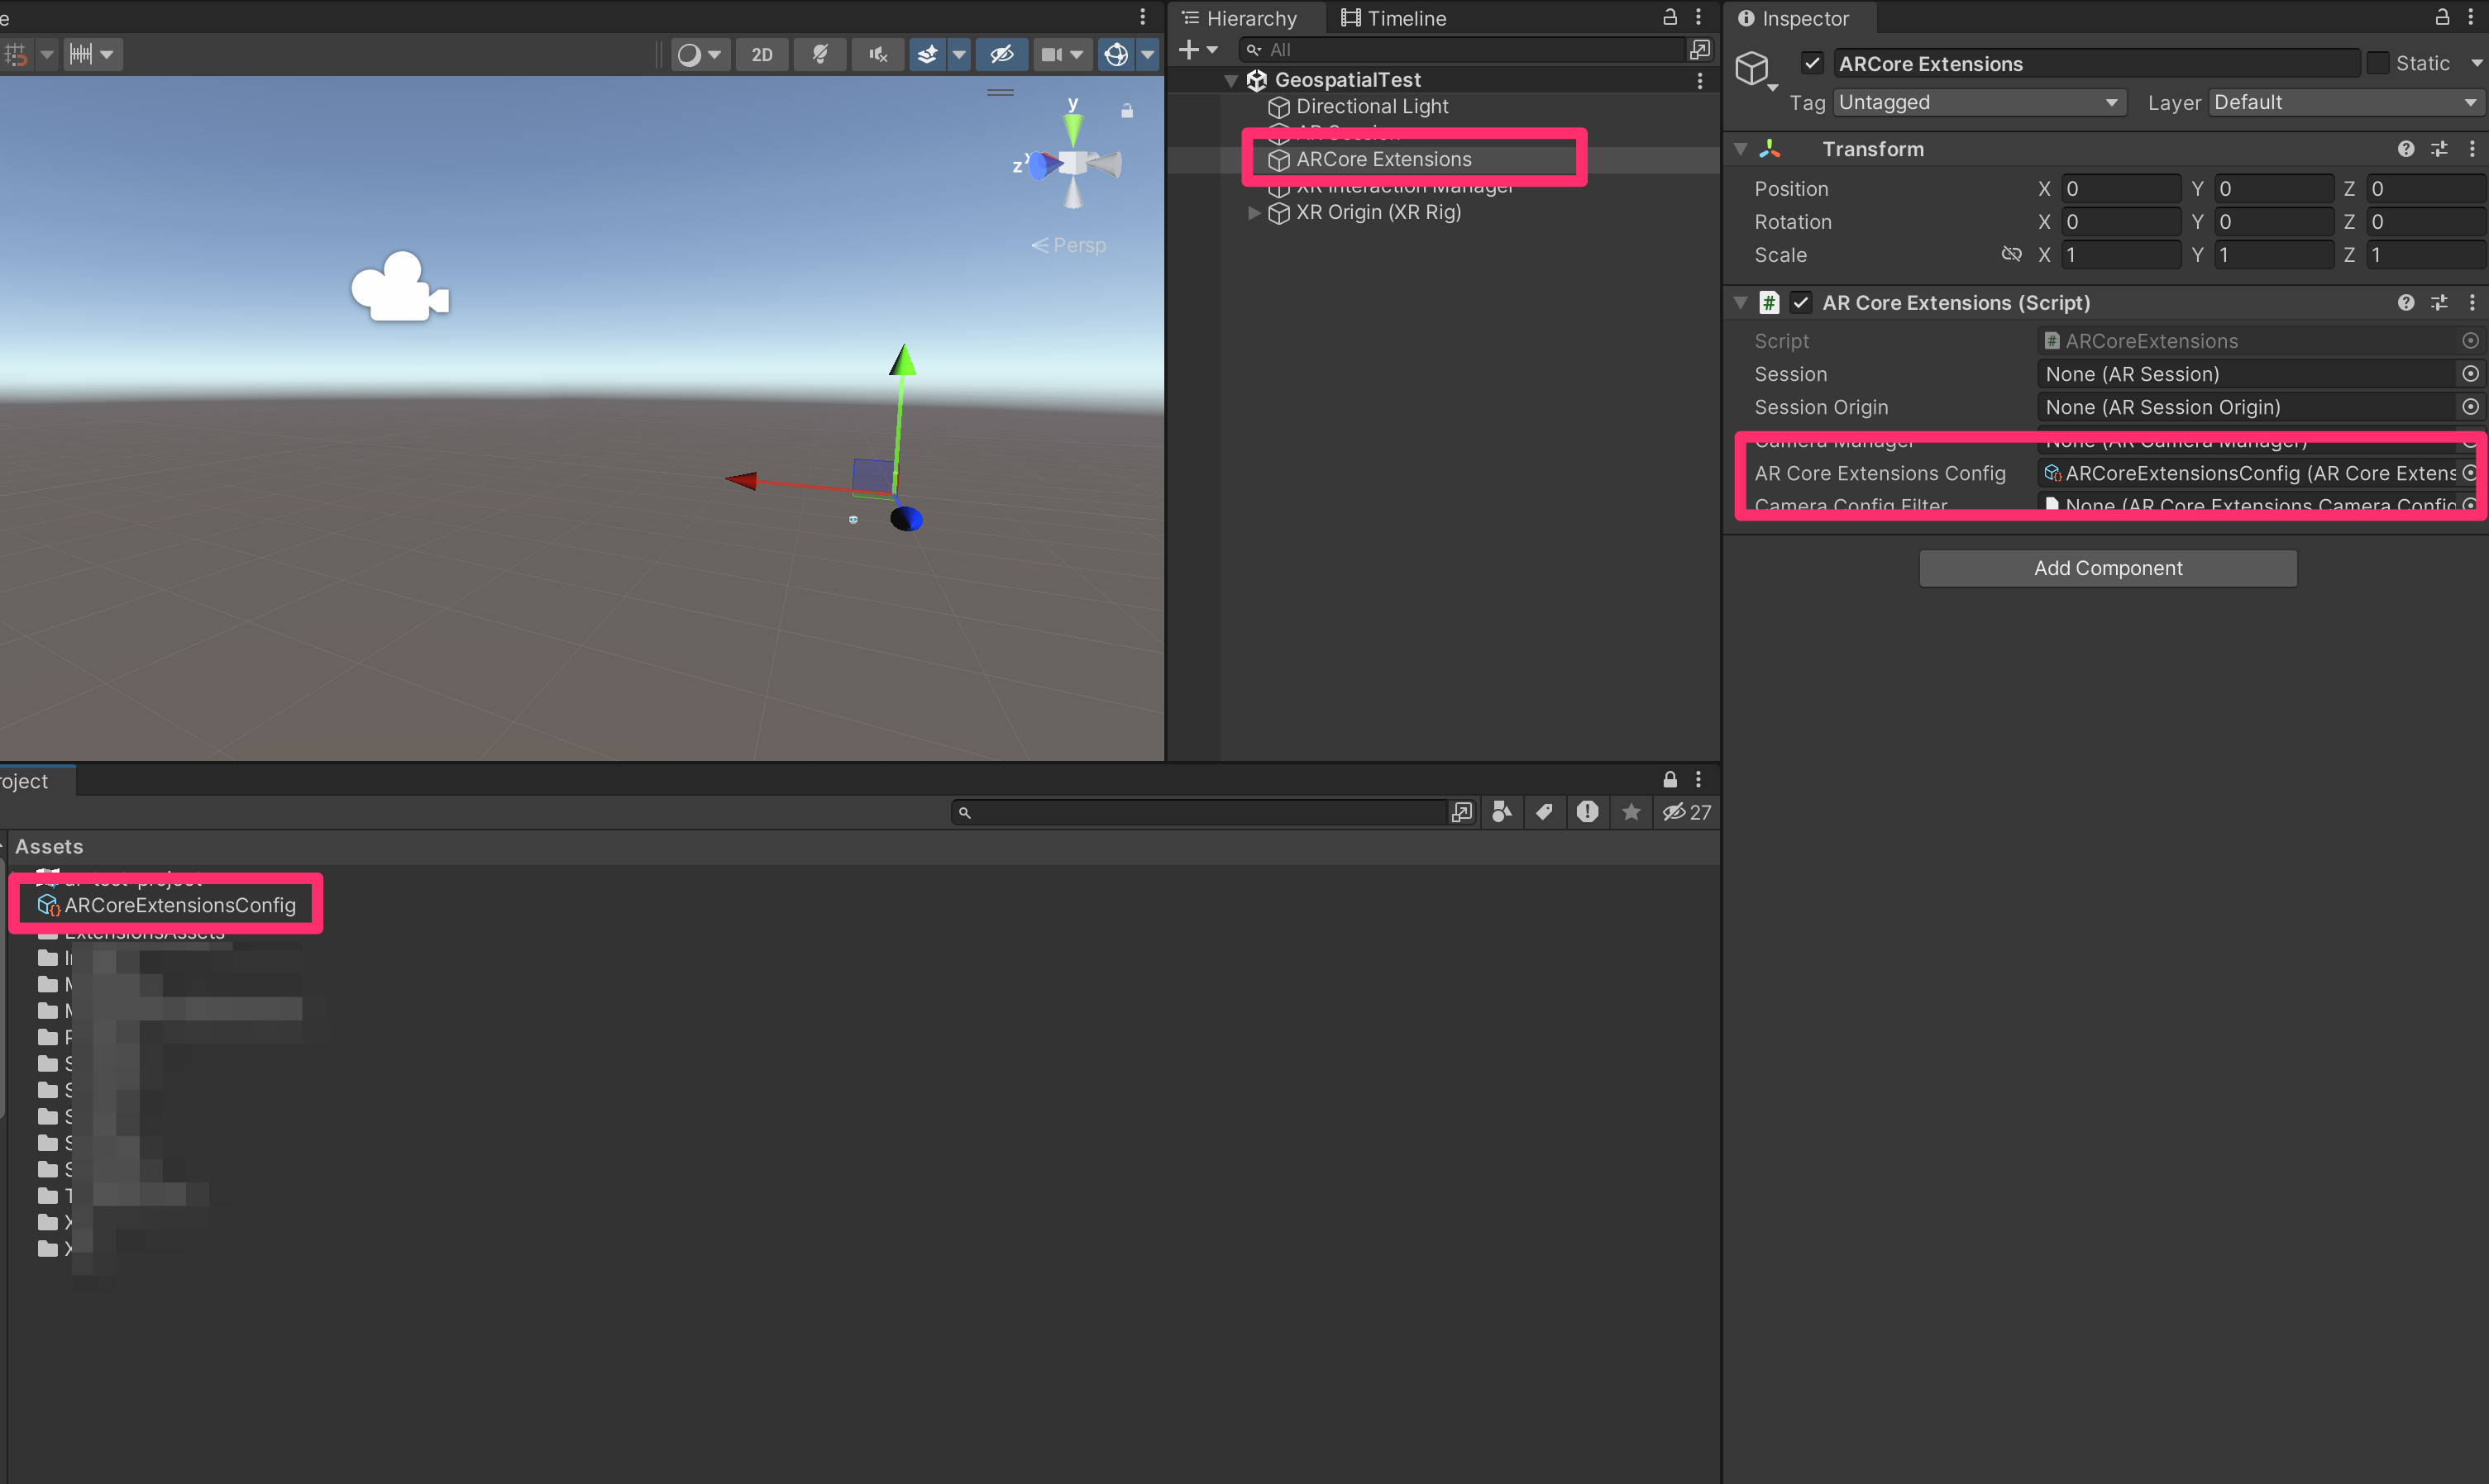The image size is (2489, 1484).
Task: Click the scene gizmos globe icon
Action: (1116, 55)
